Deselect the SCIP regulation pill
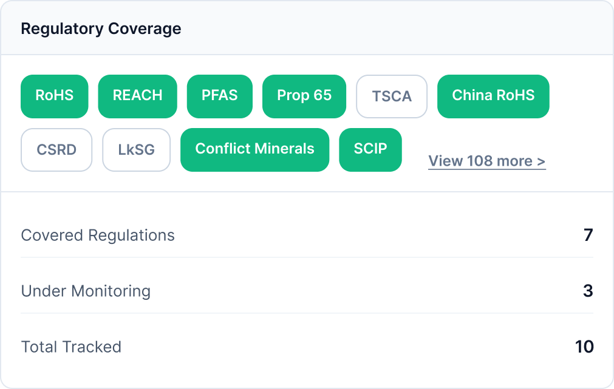The width and height of the screenshot is (614, 389). [x=370, y=149]
